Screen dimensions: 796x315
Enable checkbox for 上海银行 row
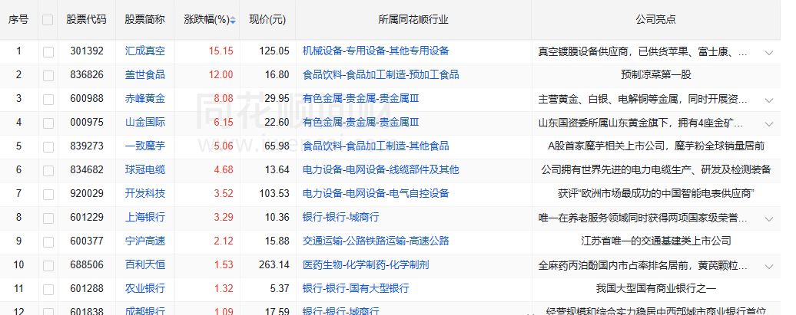tap(48, 218)
